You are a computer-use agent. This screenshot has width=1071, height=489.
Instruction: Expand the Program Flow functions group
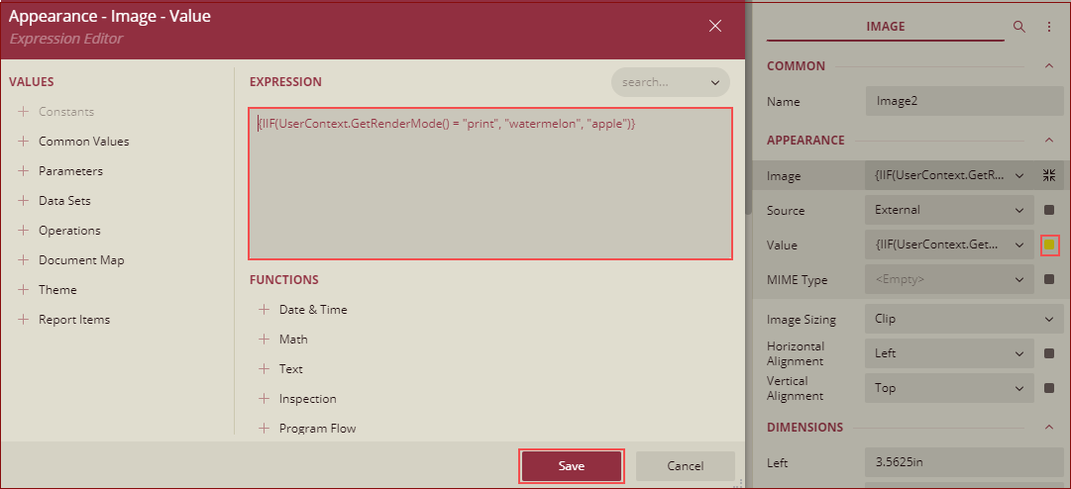point(265,428)
